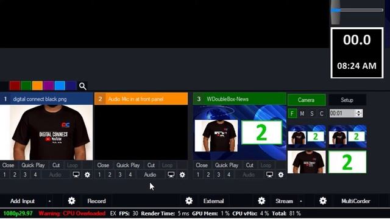Select input 1 title digital connect black.png

click(40, 99)
